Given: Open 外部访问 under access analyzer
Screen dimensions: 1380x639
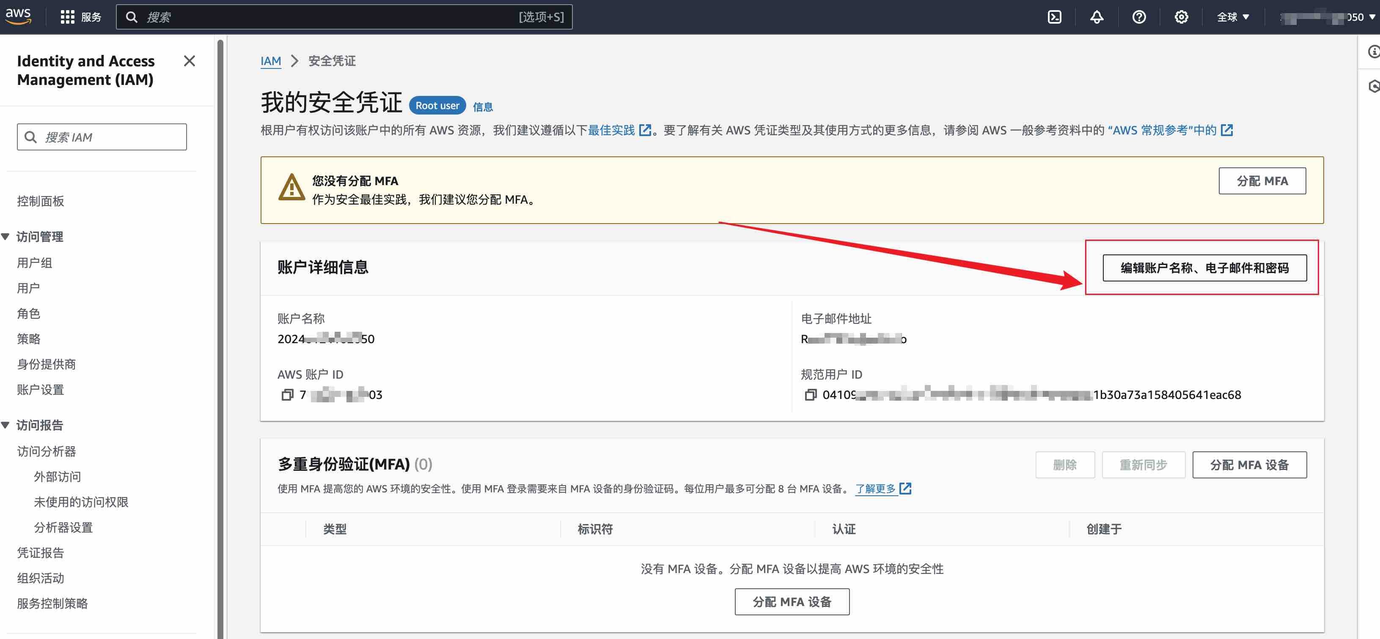Looking at the screenshot, I should (57, 477).
